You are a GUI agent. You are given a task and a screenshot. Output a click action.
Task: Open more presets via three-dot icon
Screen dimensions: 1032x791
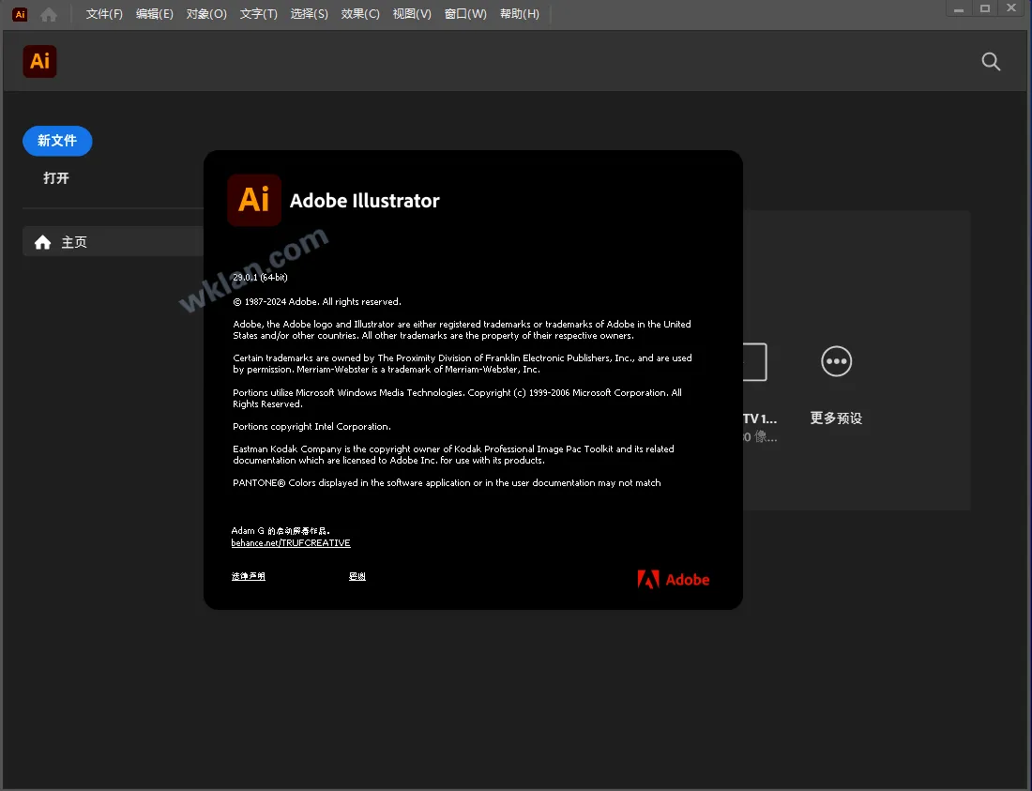(836, 361)
